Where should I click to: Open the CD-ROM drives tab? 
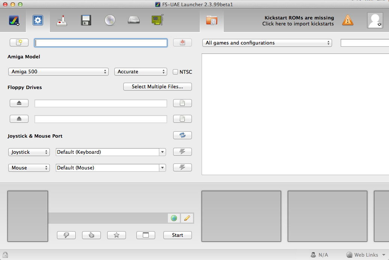[x=110, y=20]
